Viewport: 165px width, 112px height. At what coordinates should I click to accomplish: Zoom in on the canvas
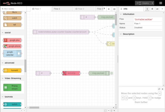tap(115, 110)
